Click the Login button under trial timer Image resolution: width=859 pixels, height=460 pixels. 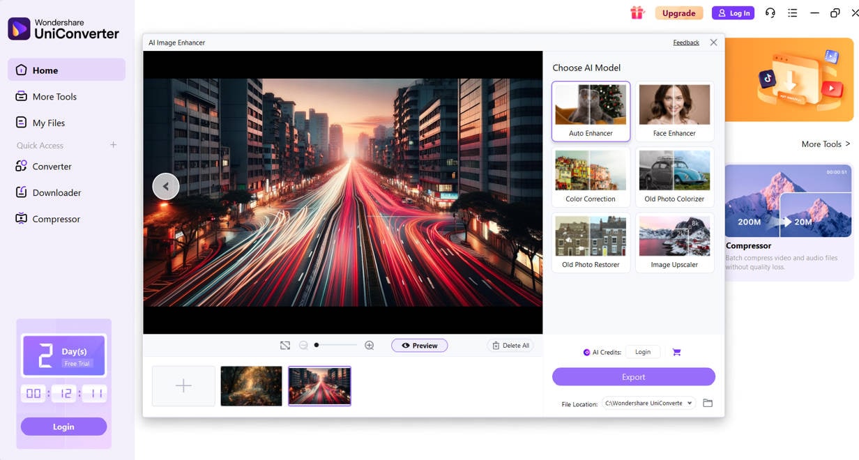coord(63,427)
